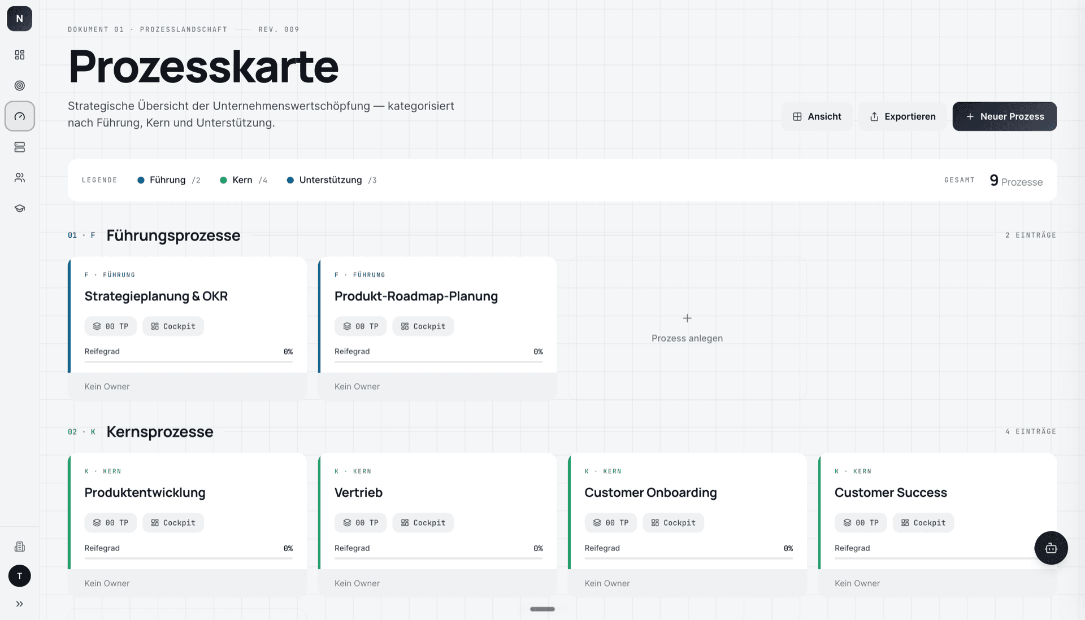Open the people team icon in sidebar
The image size is (1085, 620).
pos(20,178)
